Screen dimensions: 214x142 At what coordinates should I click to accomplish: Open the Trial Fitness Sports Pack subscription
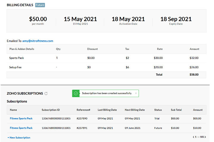[x=21, y=118]
